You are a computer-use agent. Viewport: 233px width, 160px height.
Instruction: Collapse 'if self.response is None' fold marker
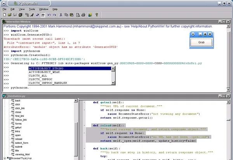point(84,110)
